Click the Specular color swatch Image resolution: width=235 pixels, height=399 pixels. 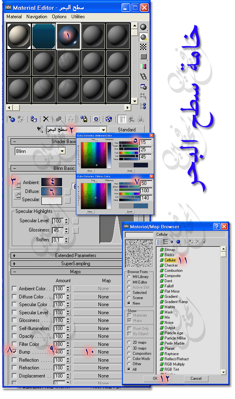[51, 200]
